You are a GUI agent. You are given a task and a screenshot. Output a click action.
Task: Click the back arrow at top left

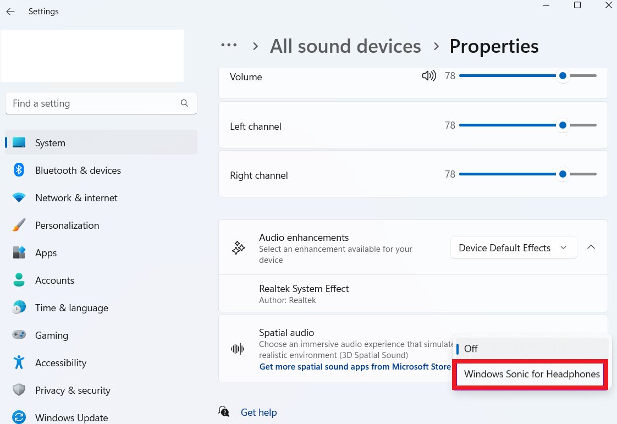[x=10, y=11]
